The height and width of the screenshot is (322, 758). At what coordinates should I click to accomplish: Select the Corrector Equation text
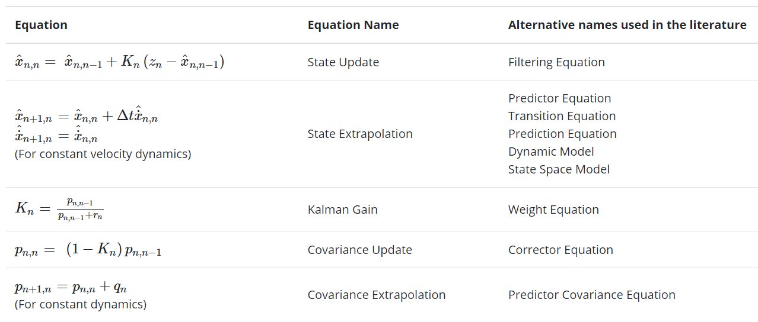tap(560, 250)
